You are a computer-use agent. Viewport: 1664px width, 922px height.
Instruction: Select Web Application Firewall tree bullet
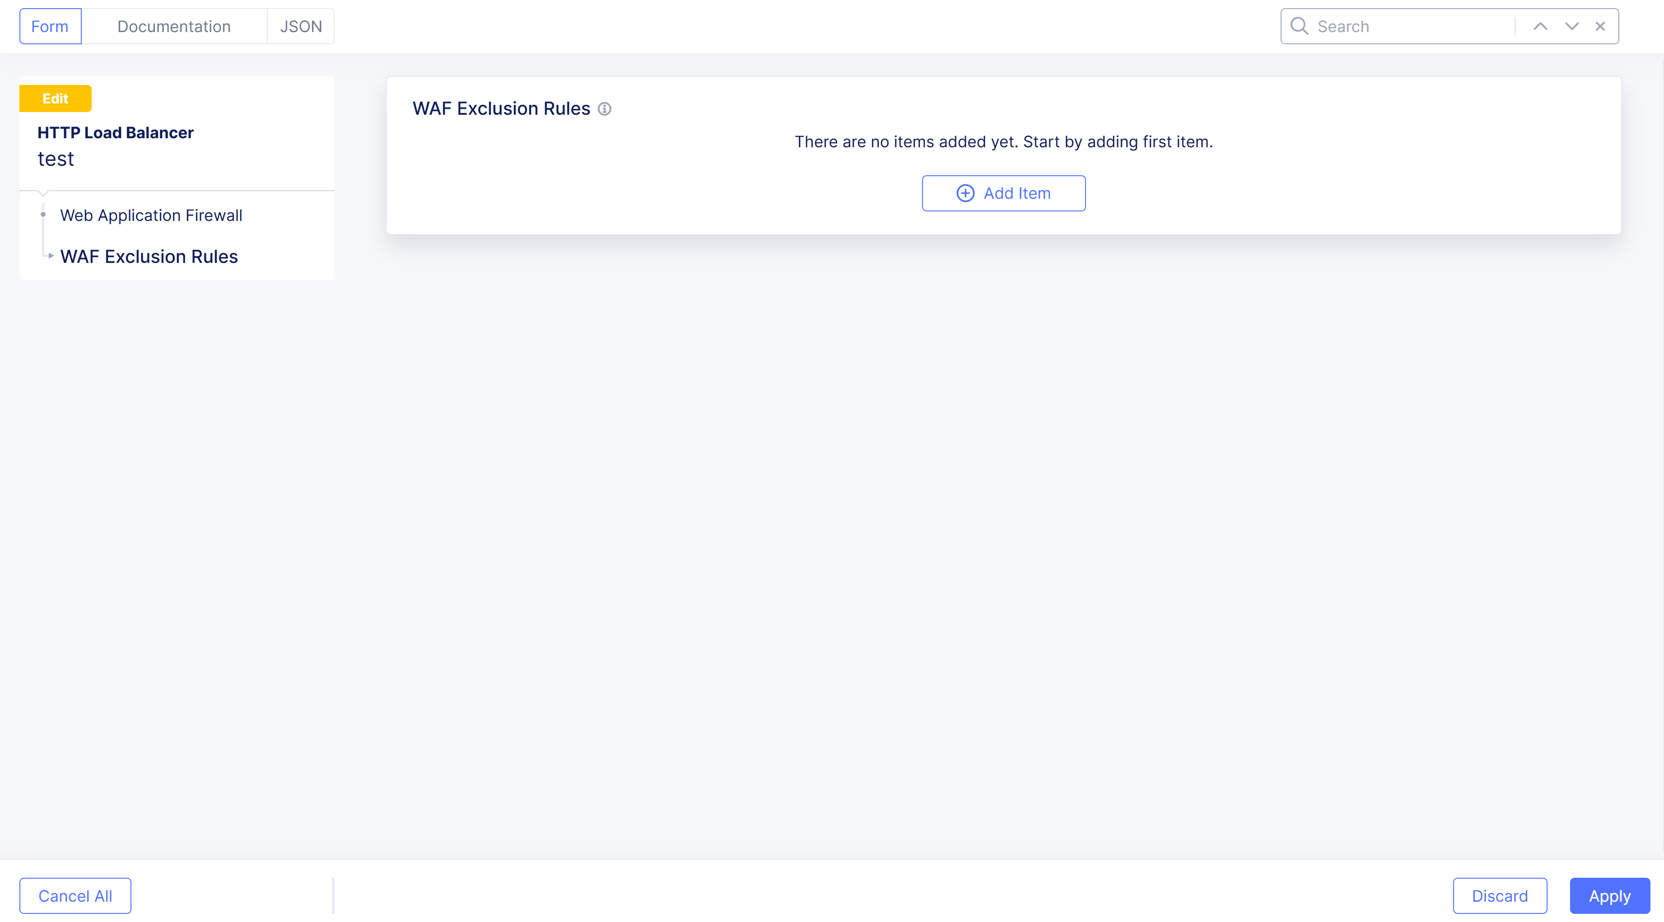(43, 215)
